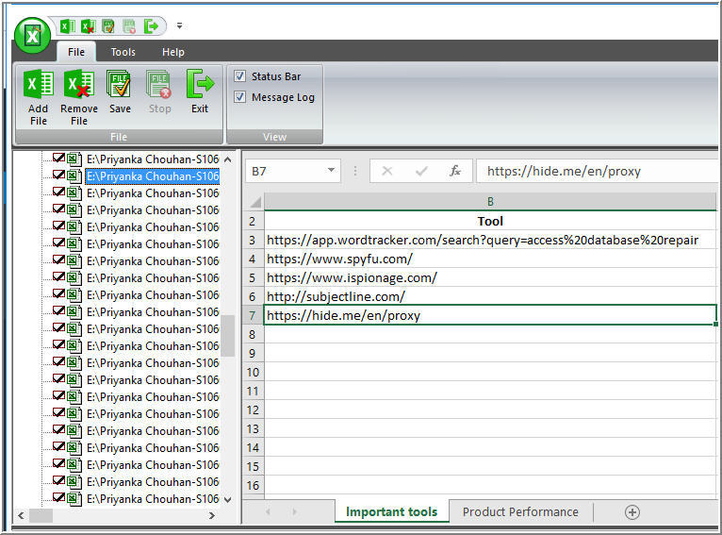Click the Stop ribbon icon
722x535 pixels.
point(160,92)
